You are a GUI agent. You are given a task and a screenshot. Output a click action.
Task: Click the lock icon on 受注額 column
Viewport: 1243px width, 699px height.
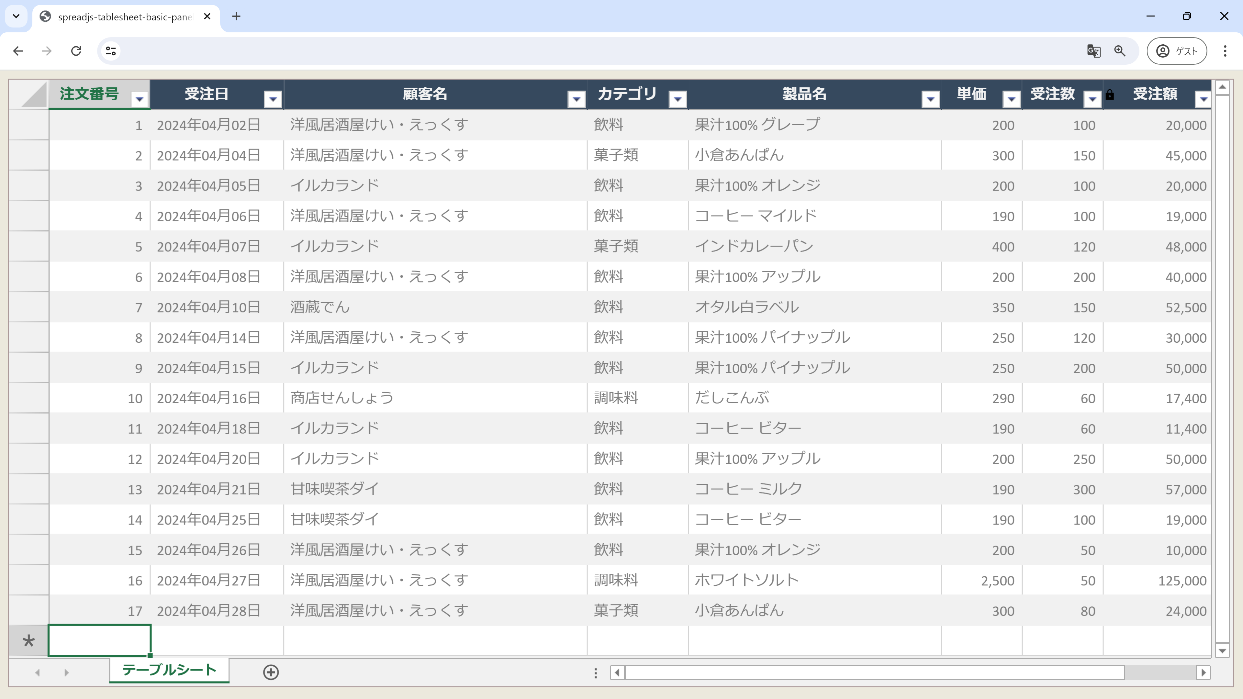[x=1110, y=94]
